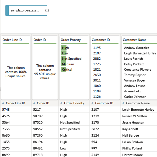Click the Order Line ID column header
157x157 pixels.
[16, 103]
